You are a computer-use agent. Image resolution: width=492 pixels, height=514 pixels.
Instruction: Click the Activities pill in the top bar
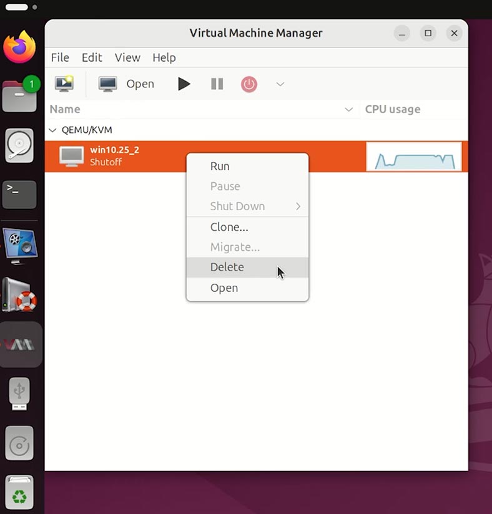(x=17, y=7)
